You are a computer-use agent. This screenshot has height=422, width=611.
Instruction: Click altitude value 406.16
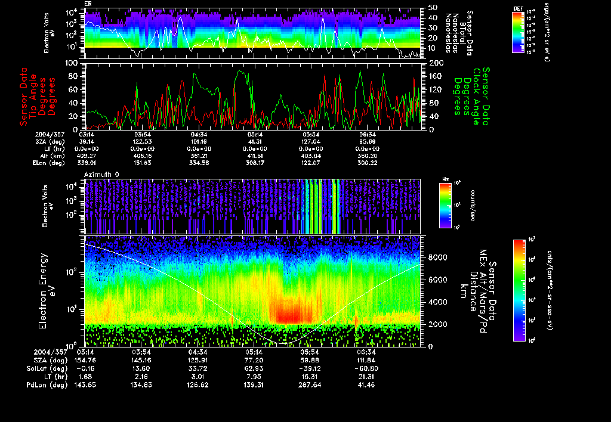tap(142, 156)
